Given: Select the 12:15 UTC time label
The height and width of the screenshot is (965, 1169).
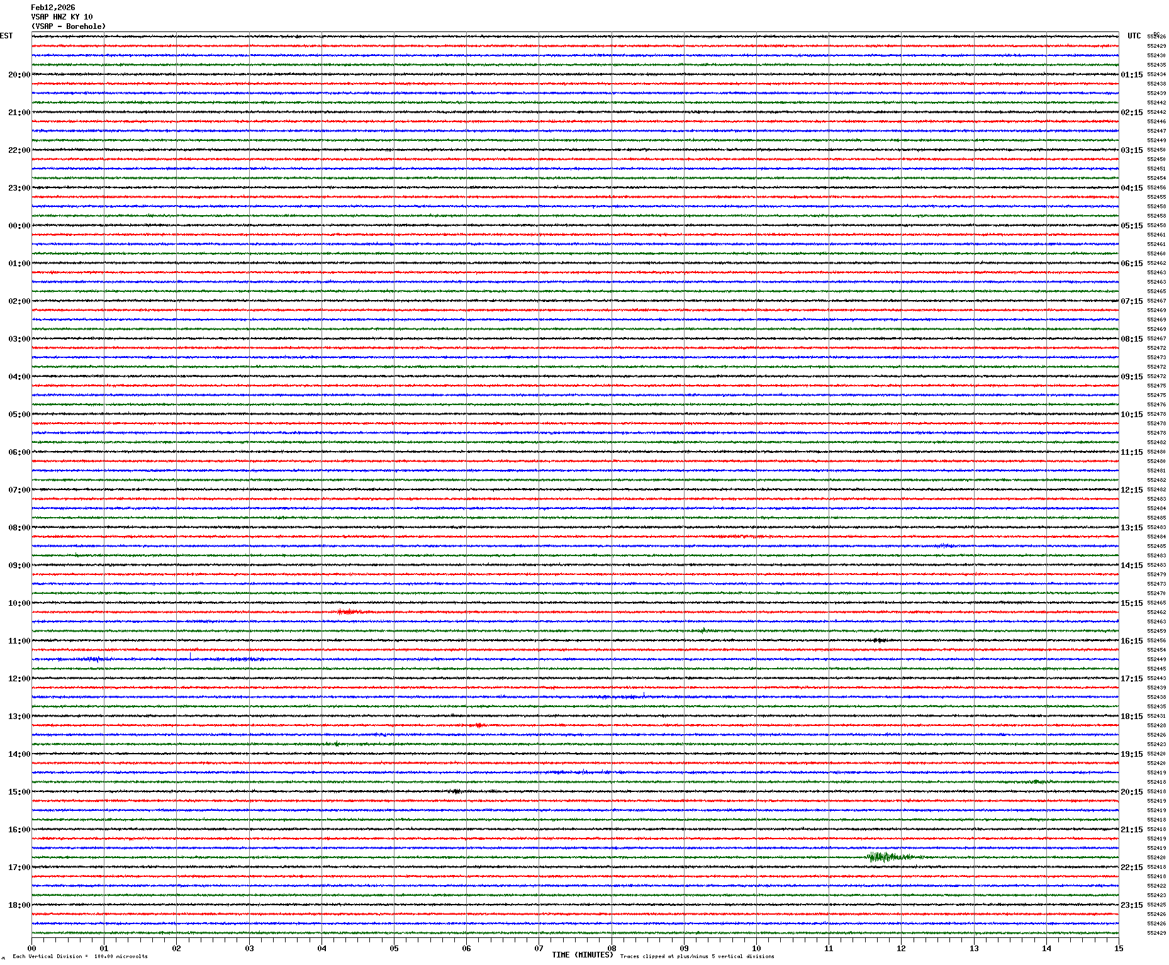Looking at the screenshot, I should pyautogui.click(x=1131, y=490).
